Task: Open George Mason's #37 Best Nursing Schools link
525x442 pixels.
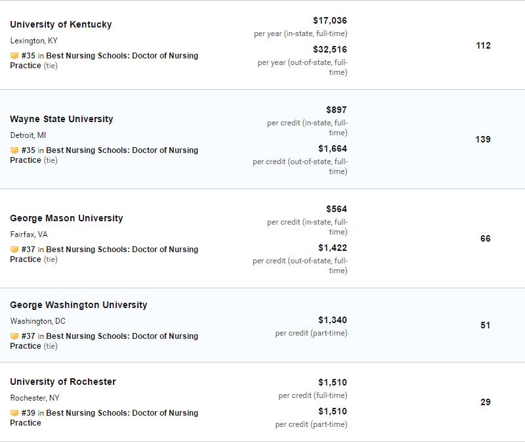Action: (104, 254)
